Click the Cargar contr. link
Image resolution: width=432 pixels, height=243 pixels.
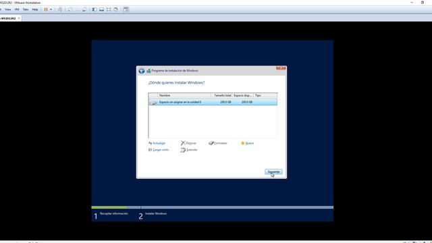pyautogui.click(x=159, y=150)
